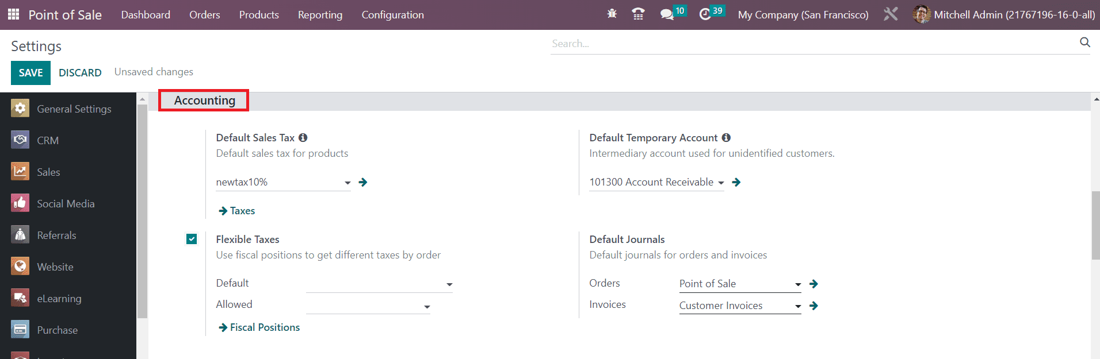Open the conversations chat icon

(x=667, y=14)
